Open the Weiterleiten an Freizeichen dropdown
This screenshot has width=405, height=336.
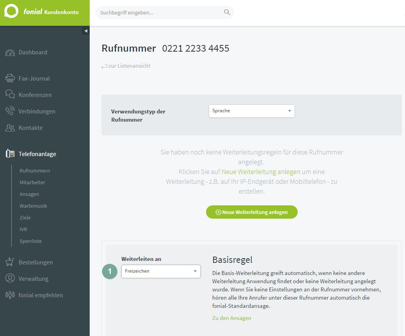[x=161, y=271]
